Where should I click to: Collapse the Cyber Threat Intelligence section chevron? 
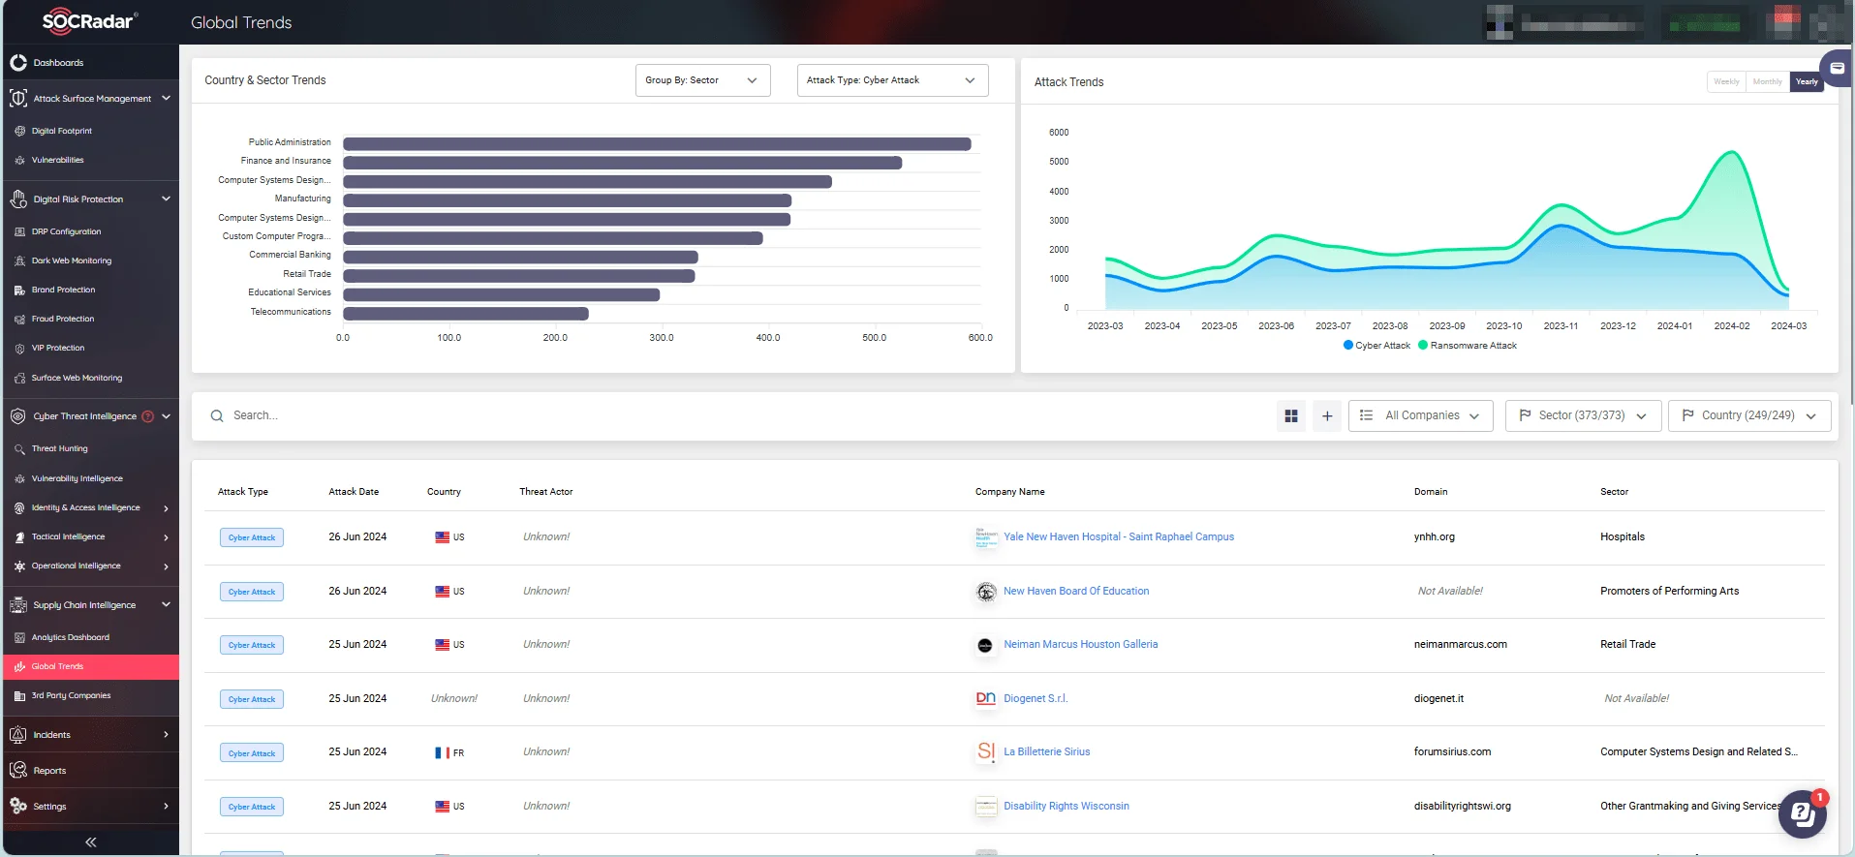click(166, 416)
